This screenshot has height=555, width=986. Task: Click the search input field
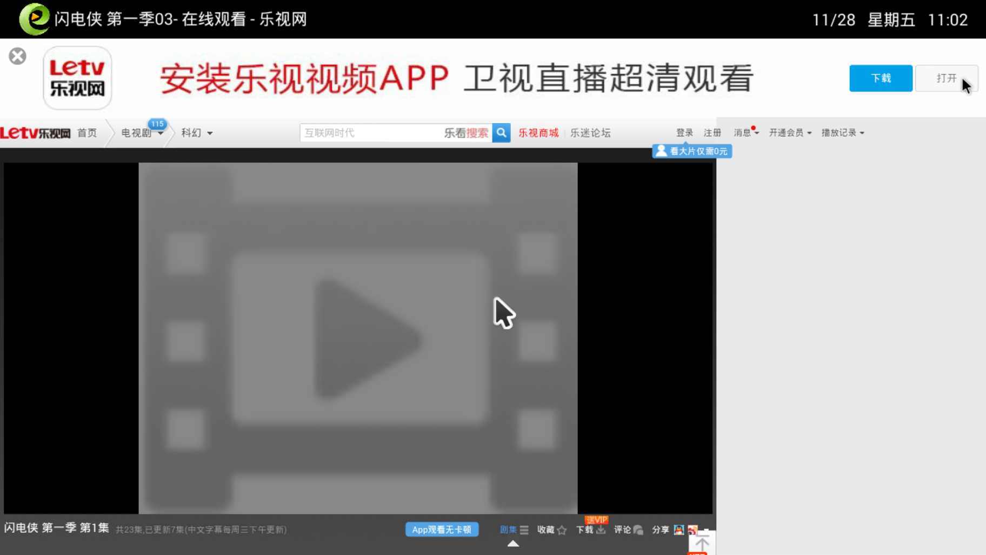[x=370, y=133]
